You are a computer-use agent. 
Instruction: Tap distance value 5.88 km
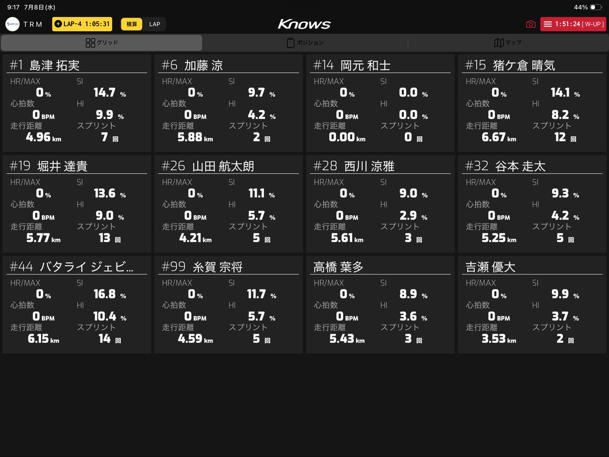[195, 137]
